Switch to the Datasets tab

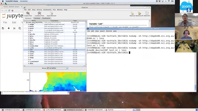click(x=28, y=18)
